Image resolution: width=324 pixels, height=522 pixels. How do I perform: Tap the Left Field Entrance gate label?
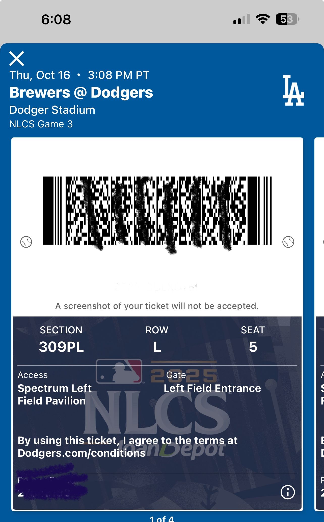[x=212, y=388]
